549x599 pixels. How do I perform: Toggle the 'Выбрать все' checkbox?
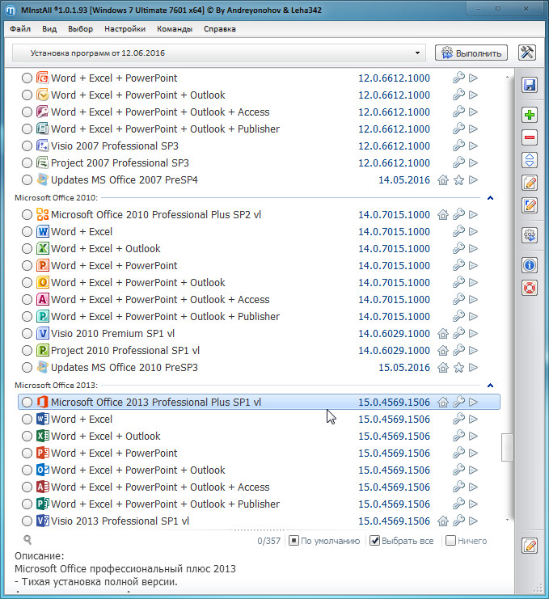[x=375, y=541]
